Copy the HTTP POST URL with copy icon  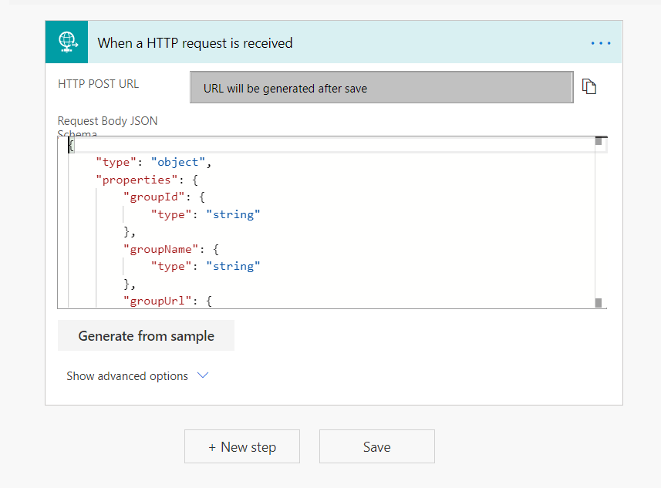(589, 86)
